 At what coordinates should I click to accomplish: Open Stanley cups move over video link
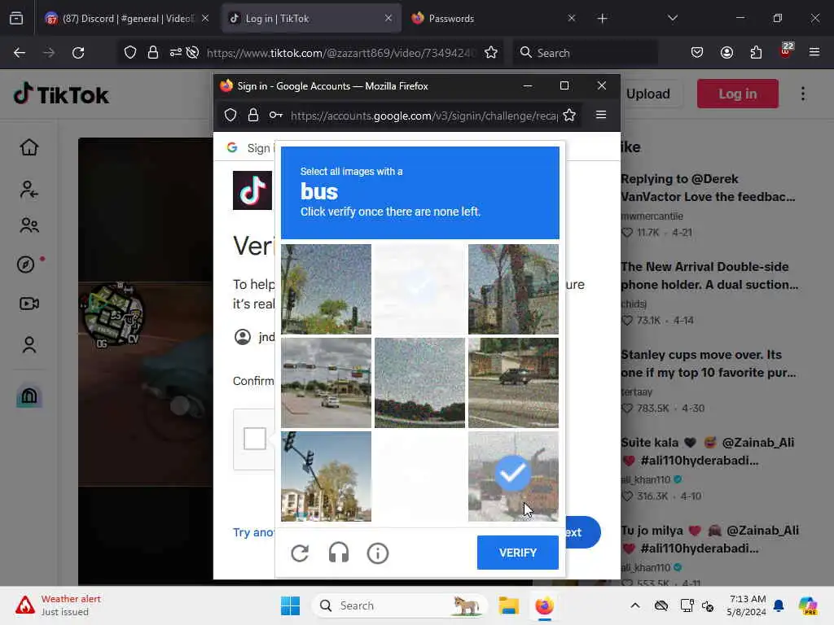click(x=709, y=364)
